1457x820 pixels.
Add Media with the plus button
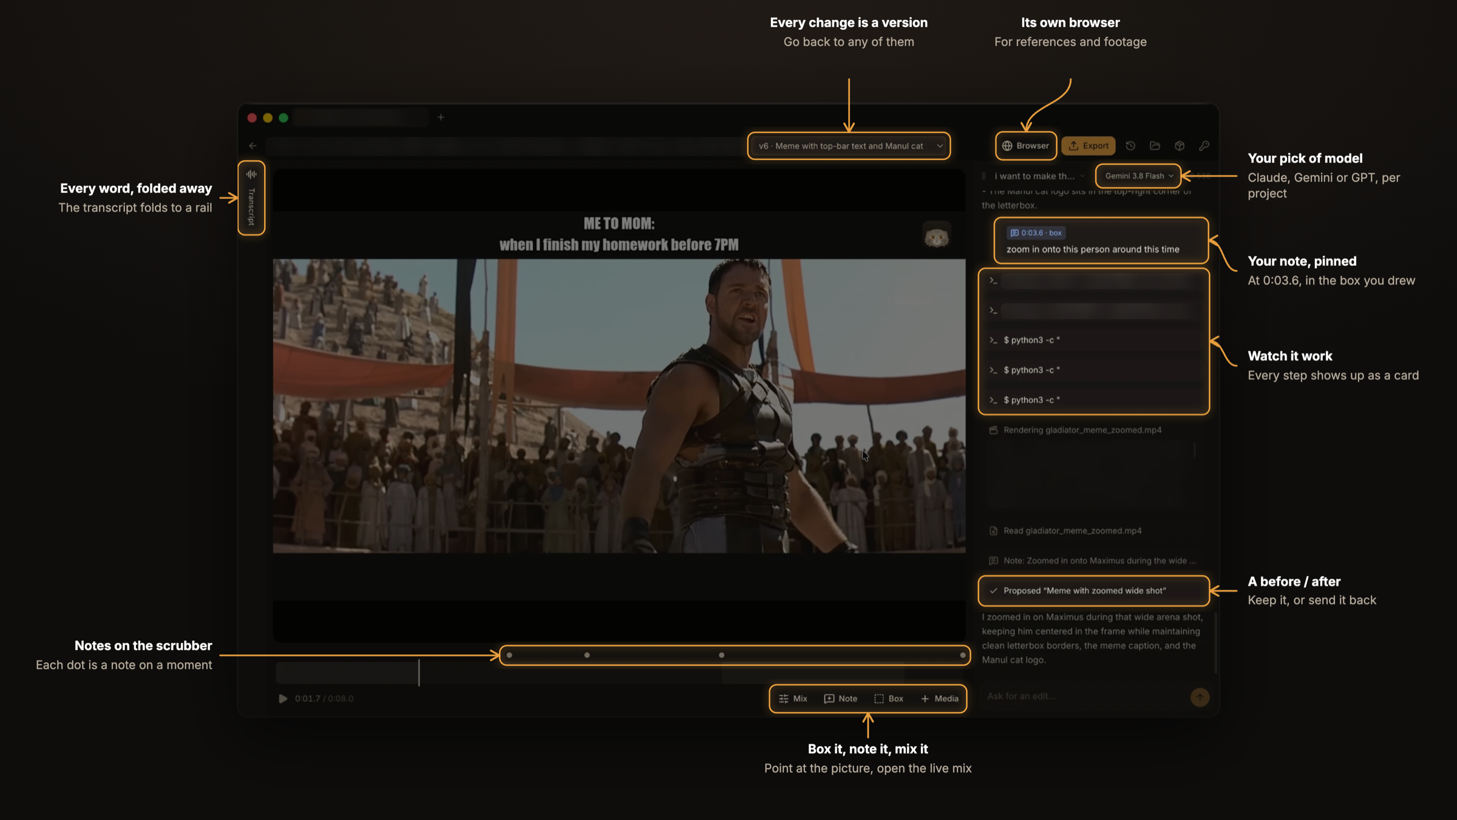click(939, 699)
